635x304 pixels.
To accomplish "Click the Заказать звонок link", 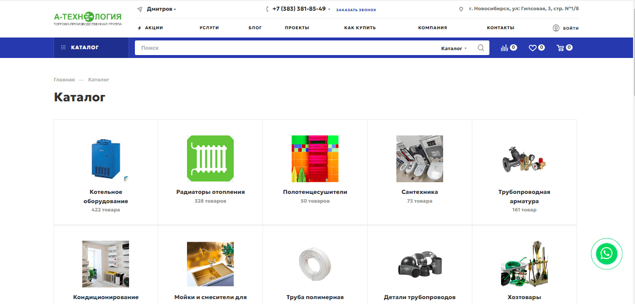I will (x=356, y=10).
